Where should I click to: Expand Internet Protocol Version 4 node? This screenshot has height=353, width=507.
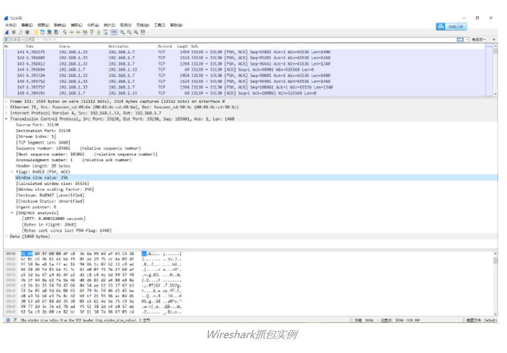pyautogui.click(x=6, y=113)
